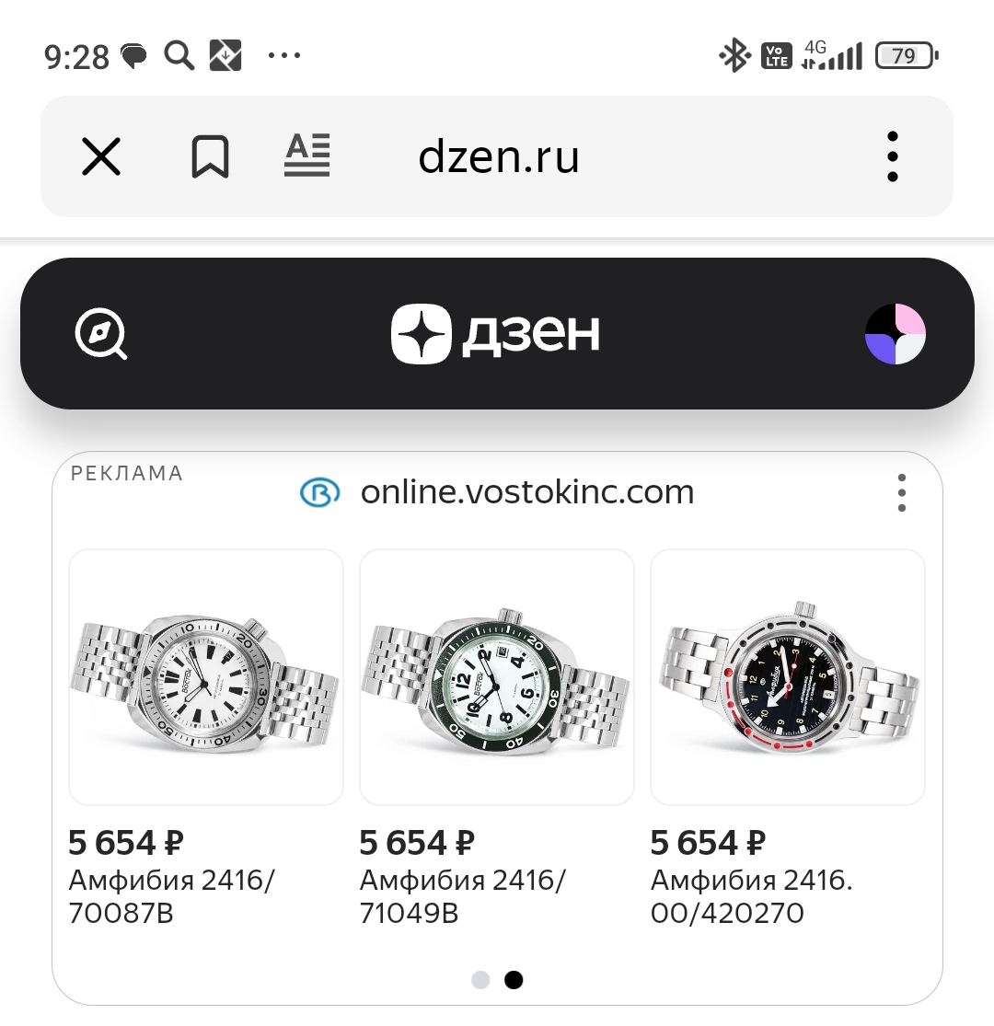Screen dimensions: 994x1026
Task: Go to Dzen home via logo
Action: [496, 333]
